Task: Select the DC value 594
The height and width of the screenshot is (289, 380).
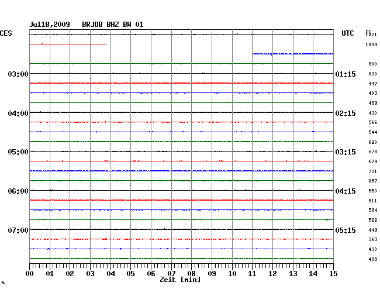Action: (x=373, y=210)
